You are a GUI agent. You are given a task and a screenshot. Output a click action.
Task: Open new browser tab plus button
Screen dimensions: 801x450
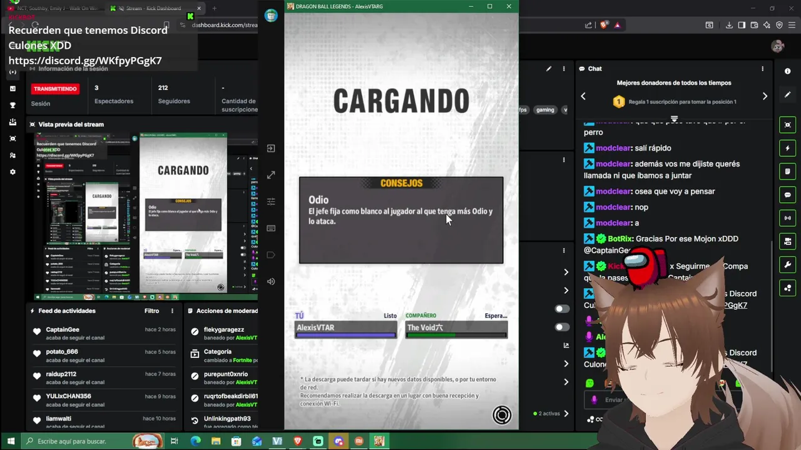click(x=214, y=8)
